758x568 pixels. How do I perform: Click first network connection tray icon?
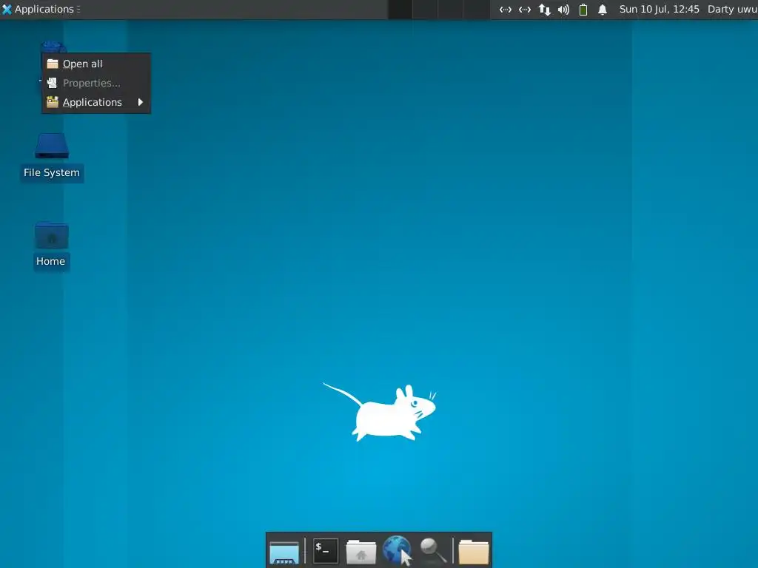coord(505,10)
